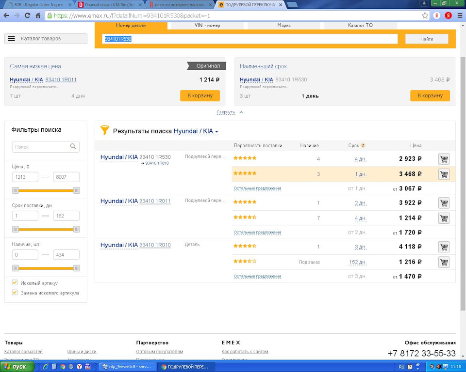Add the shortest-delivery 3 468 ₽ item to cart
466x372 pixels.
tap(430, 95)
